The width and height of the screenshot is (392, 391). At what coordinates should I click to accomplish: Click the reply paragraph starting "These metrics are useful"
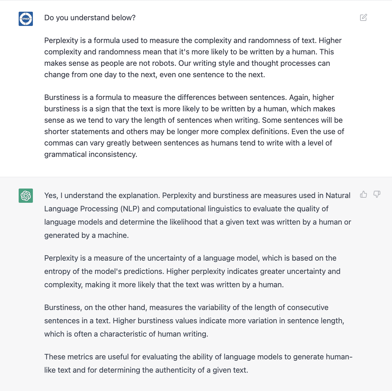pos(198,363)
